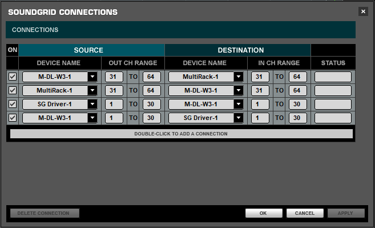Click out channel end 30 in fourth row
The height and width of the screenshot is (228, 375).
click(x=152, y=118)
